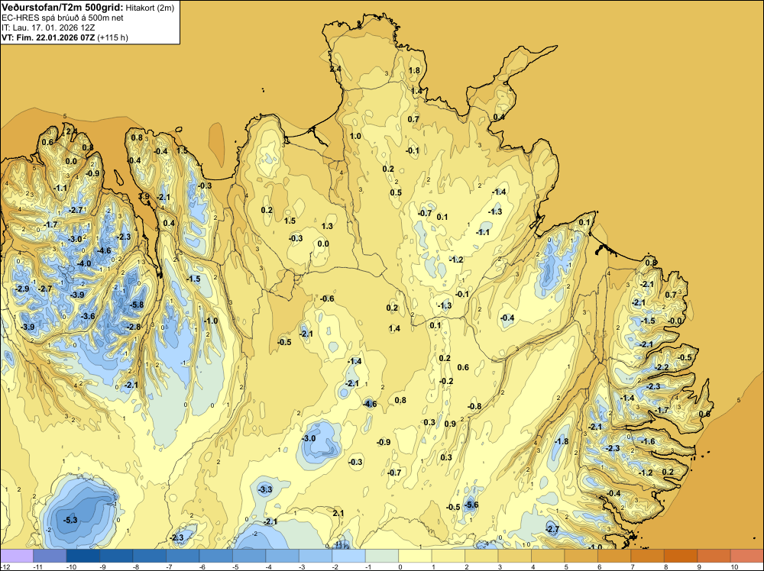Click the '(+115 h)' forecast offset text
764x571 pixels.
pyautogui.click(x=112, y=37)
